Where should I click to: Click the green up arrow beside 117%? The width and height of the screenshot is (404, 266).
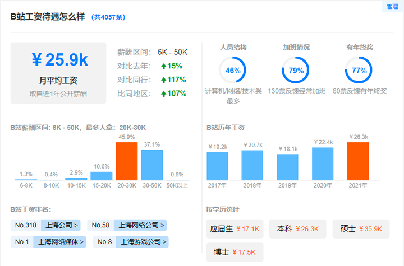[163, 80]
